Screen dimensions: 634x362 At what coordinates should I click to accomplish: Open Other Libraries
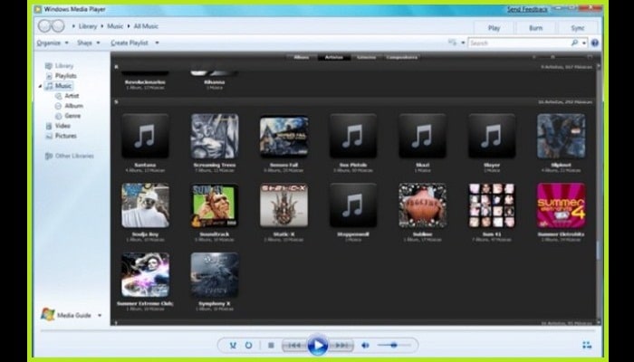click(70, 156)
